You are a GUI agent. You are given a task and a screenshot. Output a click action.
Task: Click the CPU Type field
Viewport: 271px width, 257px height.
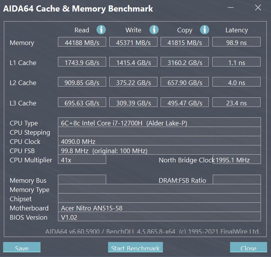pos(159,123)
